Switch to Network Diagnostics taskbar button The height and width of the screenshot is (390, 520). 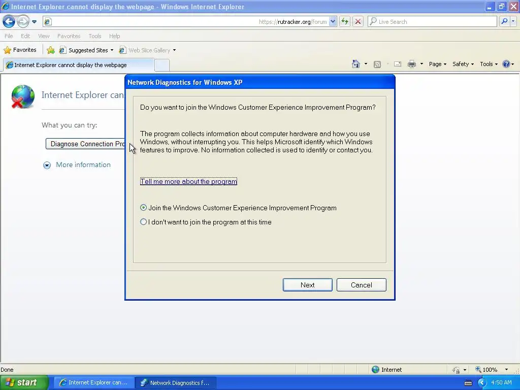tap(176, 383)
